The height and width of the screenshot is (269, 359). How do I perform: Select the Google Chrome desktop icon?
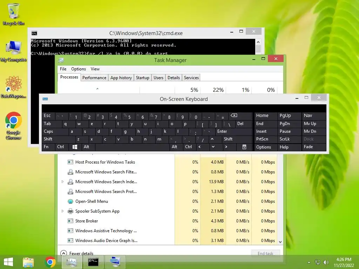14,126
